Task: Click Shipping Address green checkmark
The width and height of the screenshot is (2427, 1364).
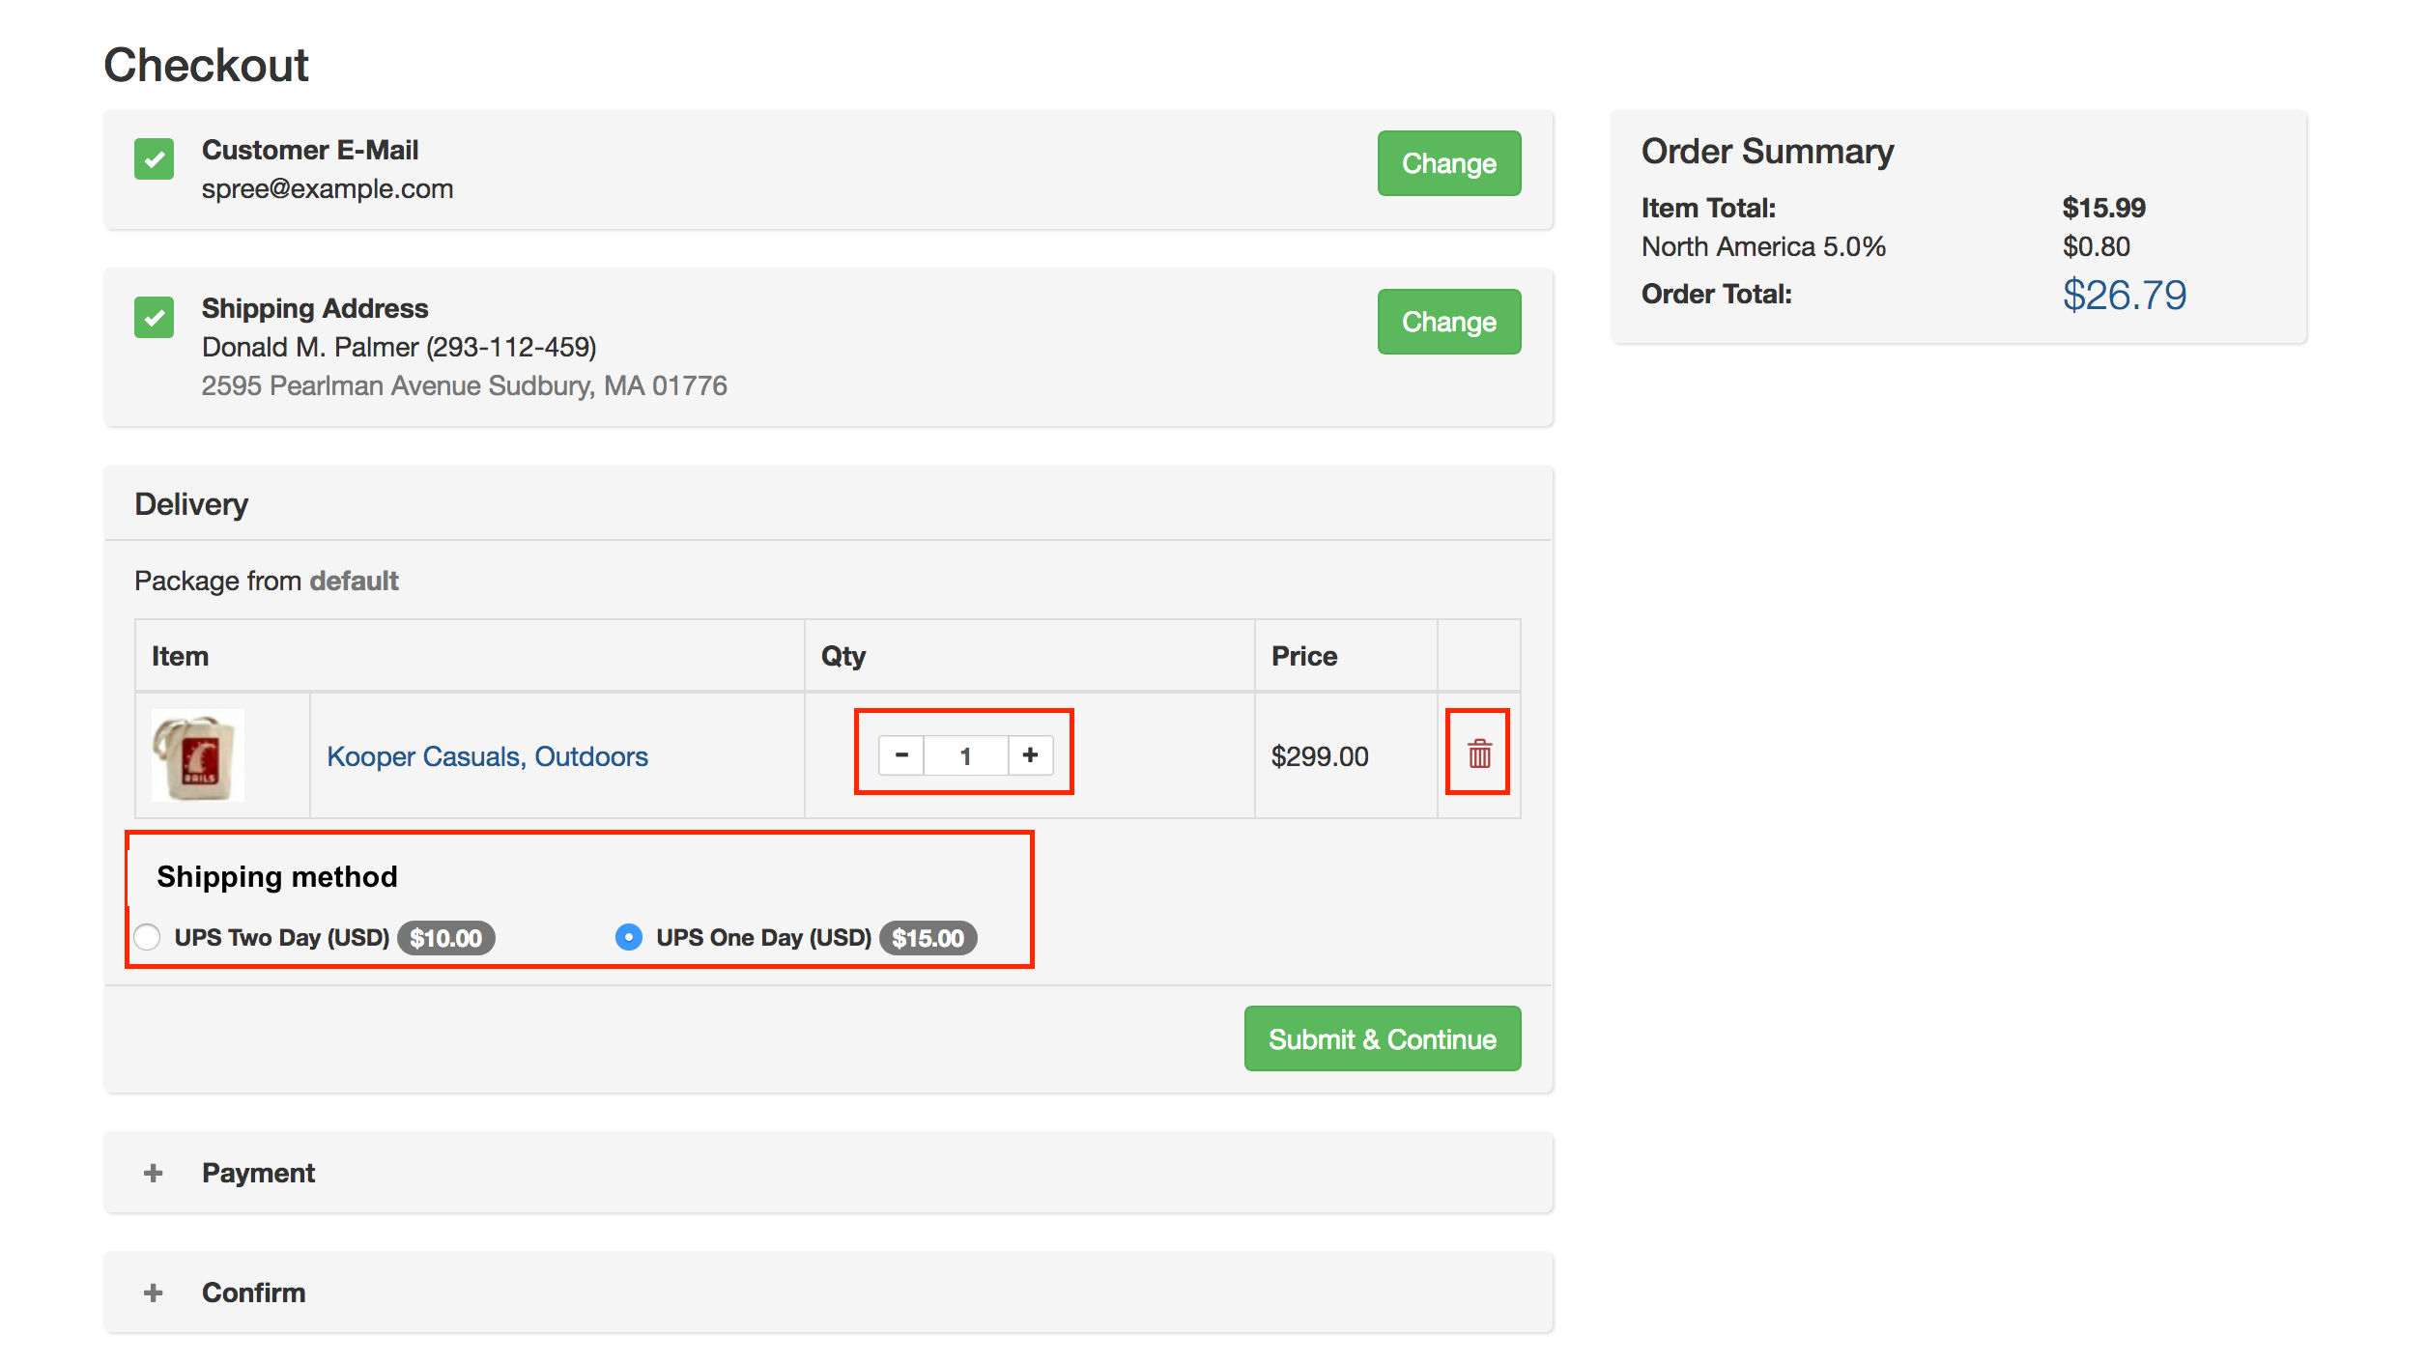Action: (x=155, y=318)
